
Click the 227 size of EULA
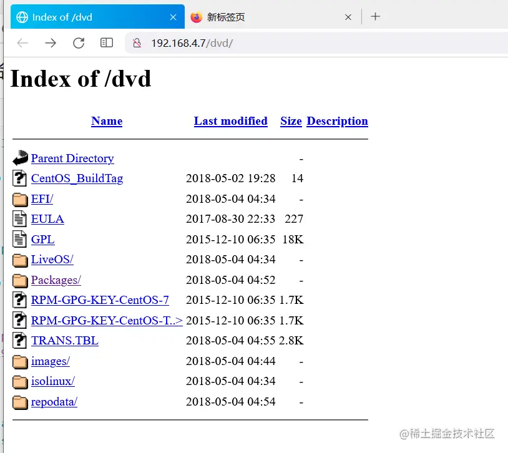(294, 219)
